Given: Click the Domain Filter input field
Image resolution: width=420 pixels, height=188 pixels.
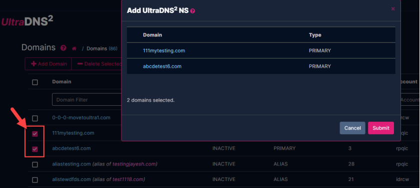Looking at the screenshot, I should click(x=87, y=100).
